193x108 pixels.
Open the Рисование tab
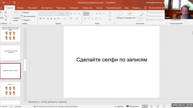point(32,8)
